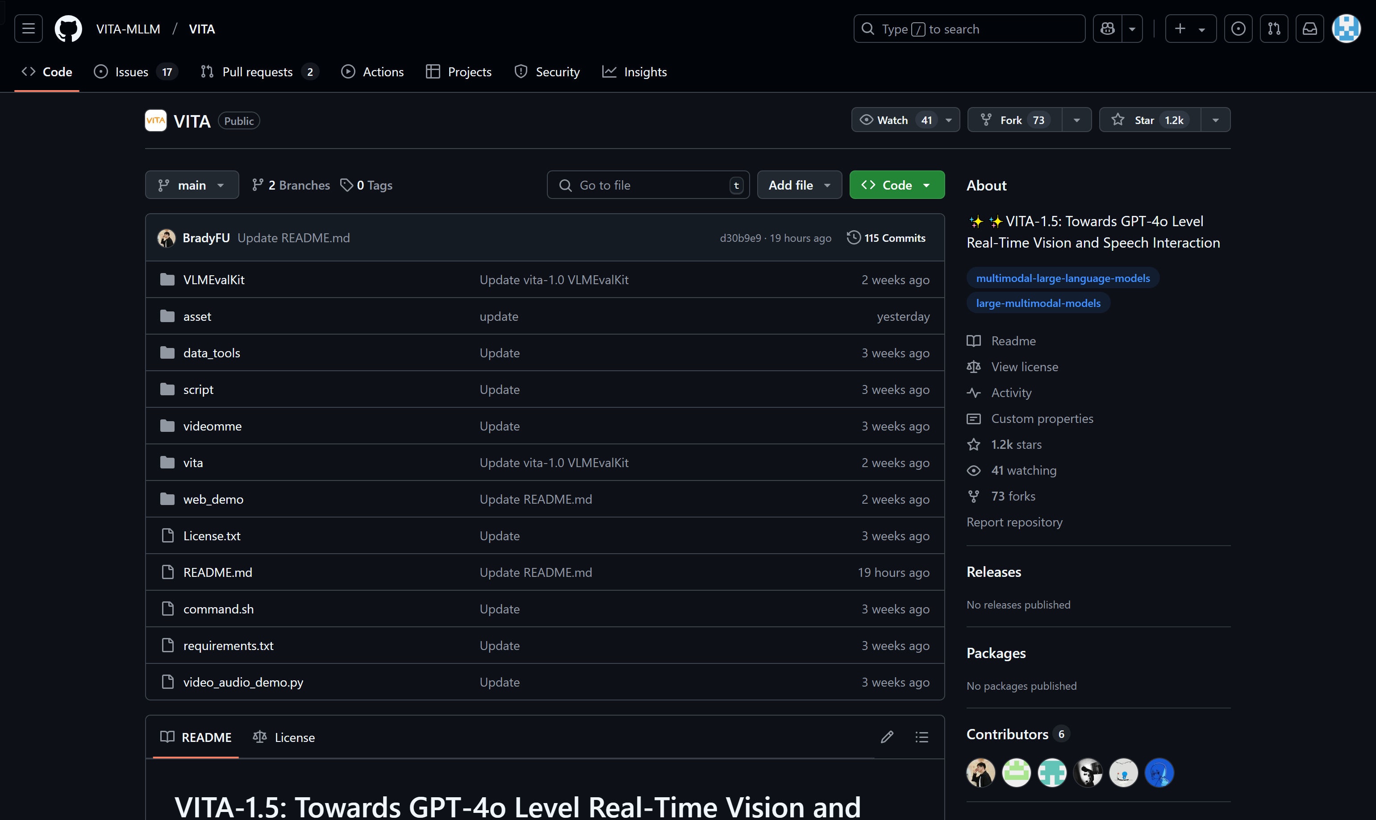Open the data_tools folder
The width and height of the screenshot is (1376, 820).
click(212, 352)
